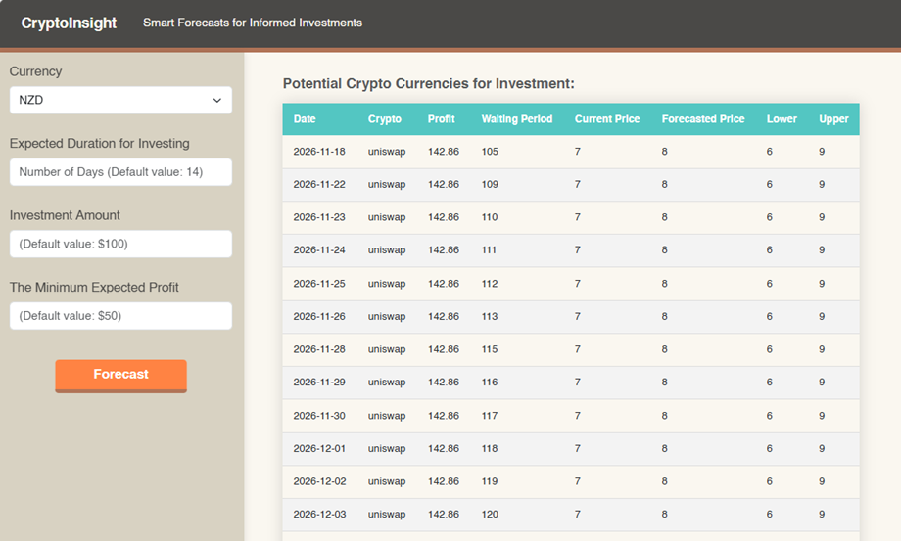Click waiting period value 115
Image resolution: width=901 pixels, height=541 pixels.
click(x=490, y=349)
